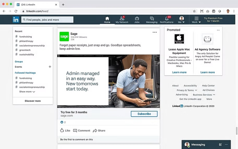This screenshot has width=238, height=149.
Task: Click the Find people, jobs and more search box
Action: tap(47, 20)
